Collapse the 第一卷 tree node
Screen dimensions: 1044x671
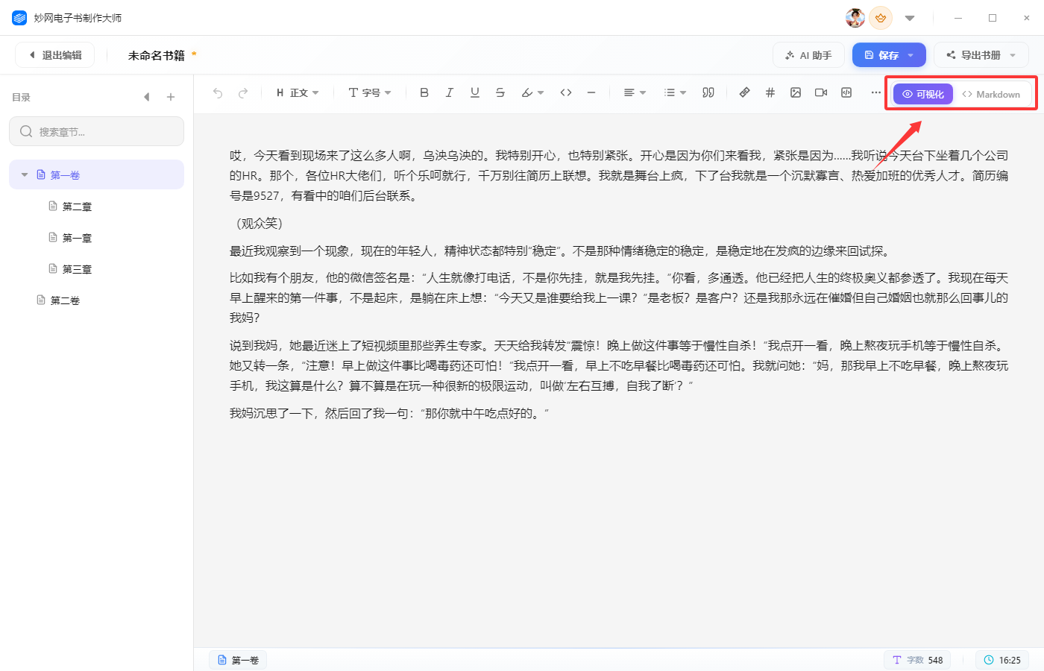click(25, 174)
